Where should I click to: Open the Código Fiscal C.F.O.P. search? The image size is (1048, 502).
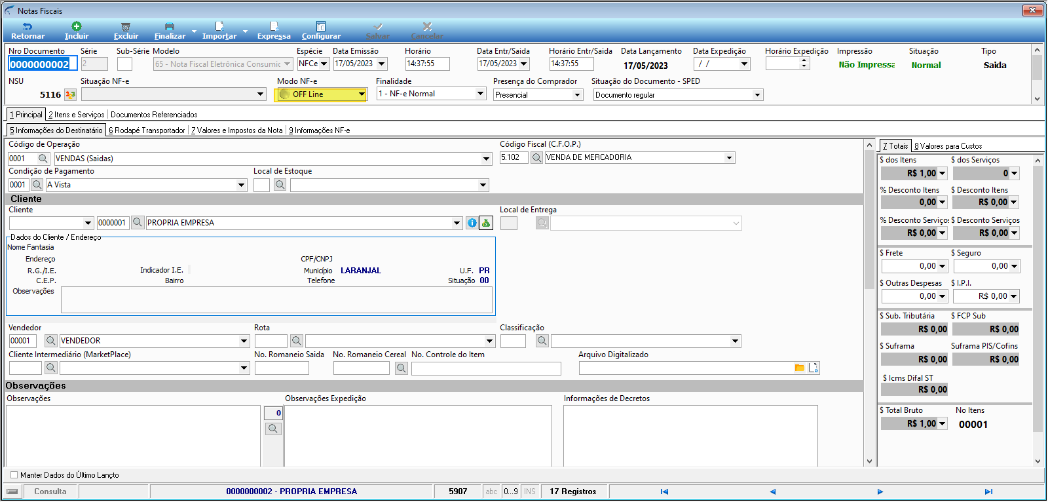536,158
